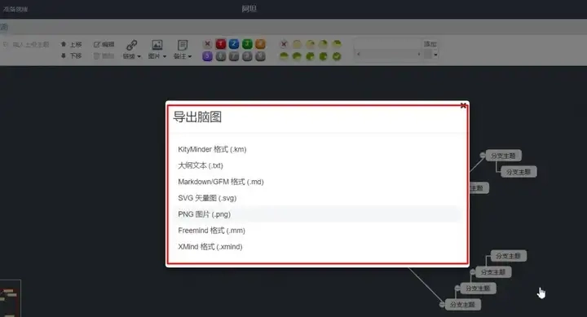Clear progress with X beside progress circles
This screenshot has height=317, width=587.
tap(284, 44)
